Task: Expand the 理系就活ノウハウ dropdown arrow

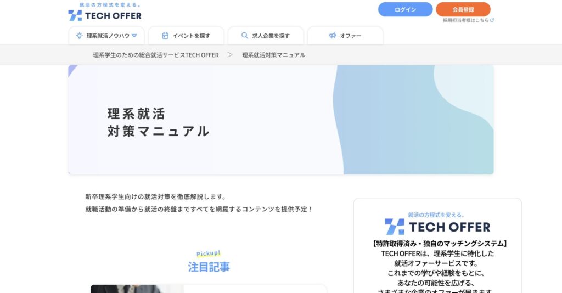Action: [134, 36]
